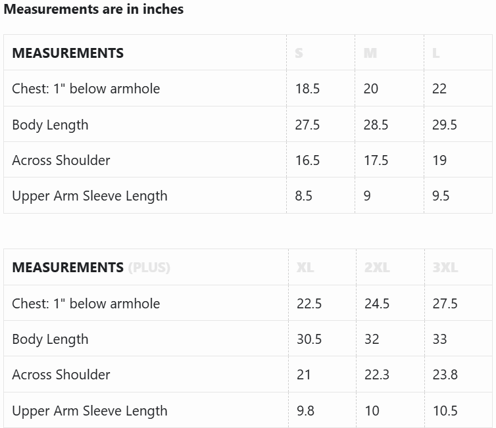The image size is (496, 428).
Task: Click the first table's MEASUREMENTS header
Action: (x=68, y=53)
